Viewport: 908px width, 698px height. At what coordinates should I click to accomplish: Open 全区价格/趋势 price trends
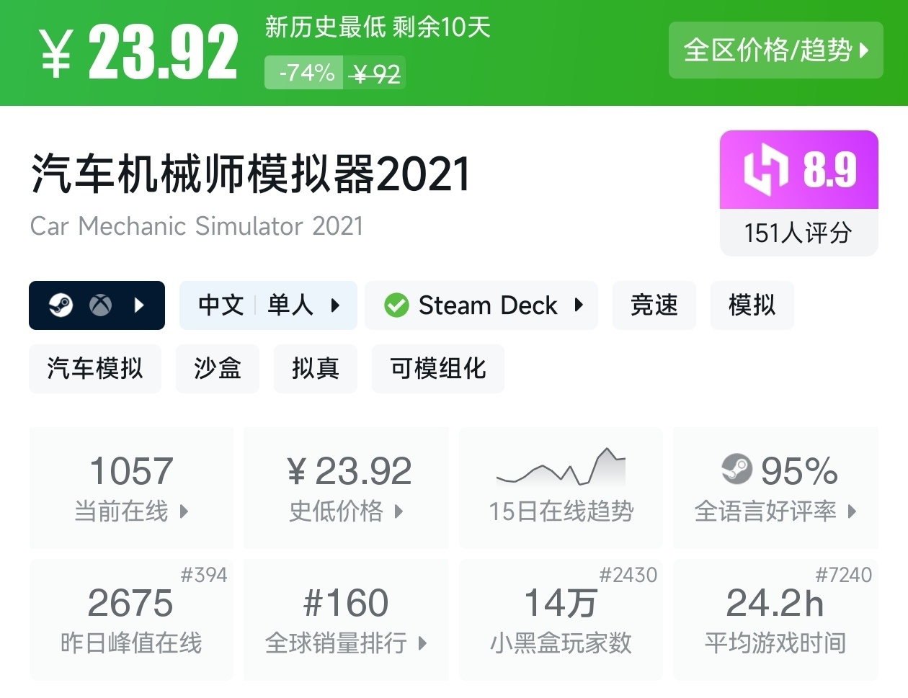click(775, 50)
